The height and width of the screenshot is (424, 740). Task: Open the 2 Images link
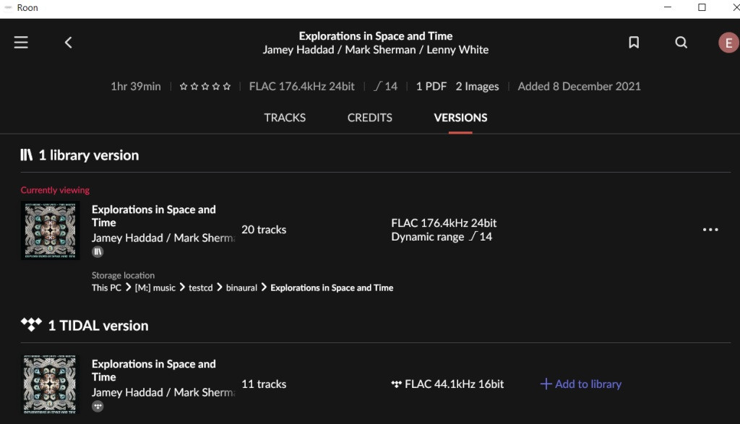(477, 87)
